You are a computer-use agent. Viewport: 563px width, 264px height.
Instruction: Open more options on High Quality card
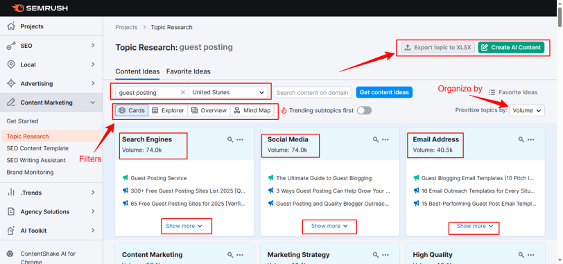(x=530, y=255)
